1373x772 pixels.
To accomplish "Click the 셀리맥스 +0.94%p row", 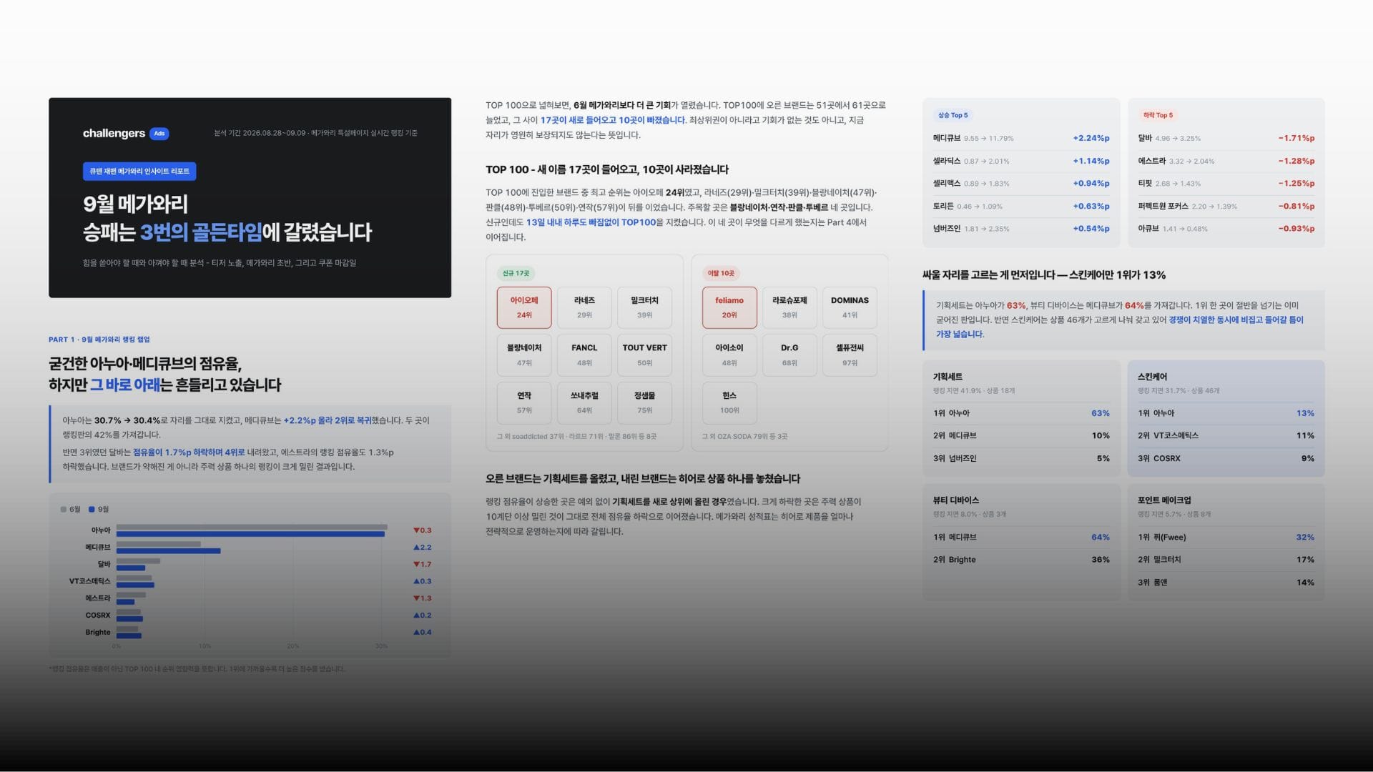I will 1021,184.
